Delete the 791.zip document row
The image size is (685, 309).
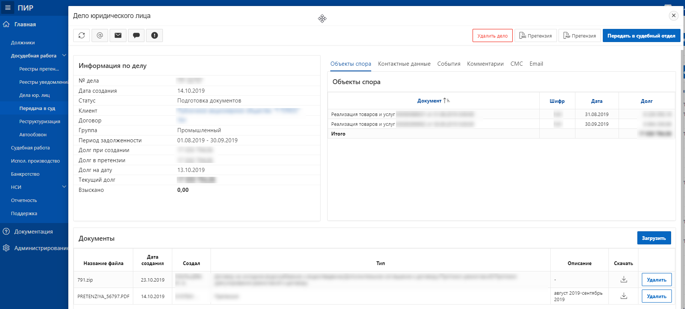[x=656, y=280]
